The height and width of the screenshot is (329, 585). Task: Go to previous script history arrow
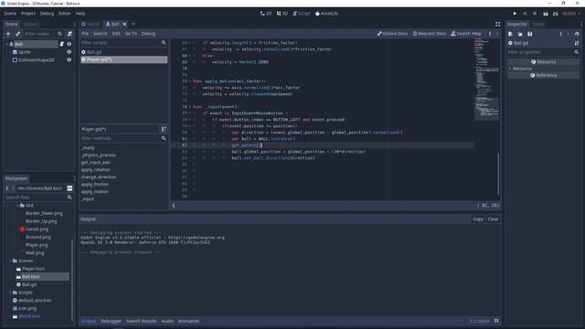tap(490, 34)
